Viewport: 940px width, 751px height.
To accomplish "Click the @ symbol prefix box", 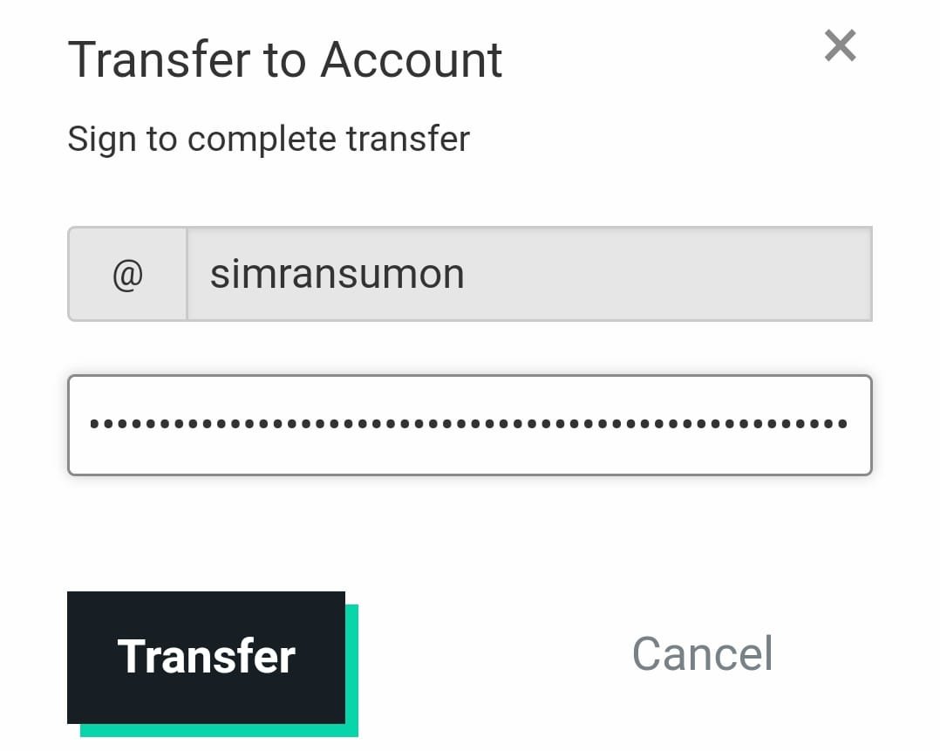I will point(127,274).
